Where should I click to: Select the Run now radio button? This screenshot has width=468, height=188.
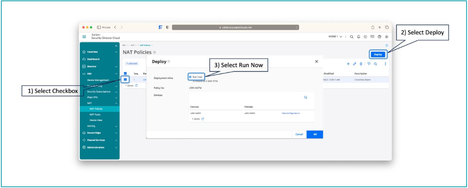(190, 77)
